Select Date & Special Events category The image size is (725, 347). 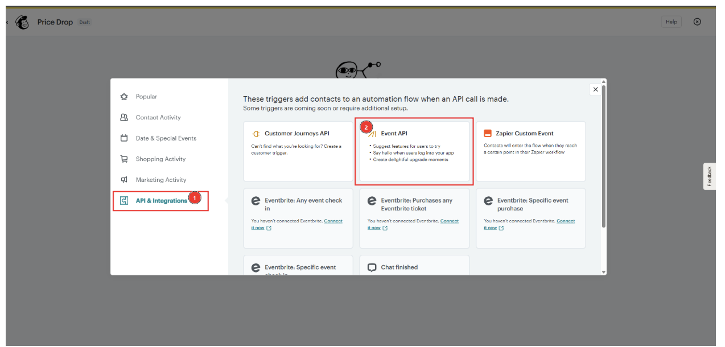click(x=166, y=138)
